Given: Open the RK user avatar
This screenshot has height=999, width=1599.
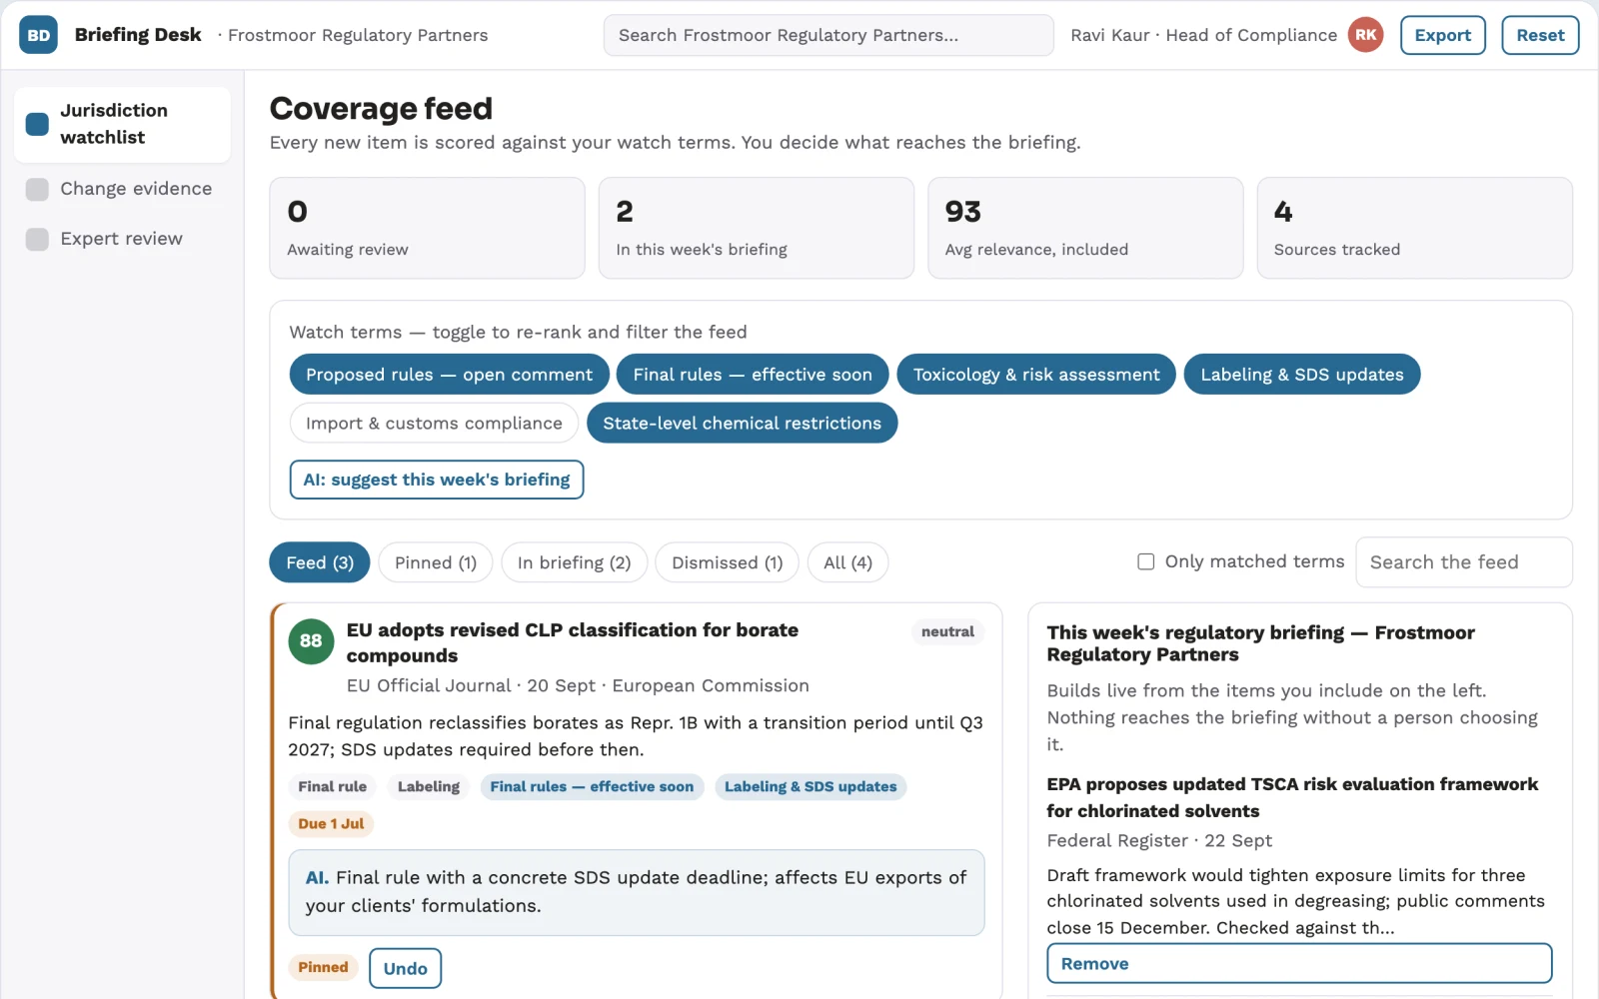Looking at the screenshot, I should click(x=1365, y=35).
